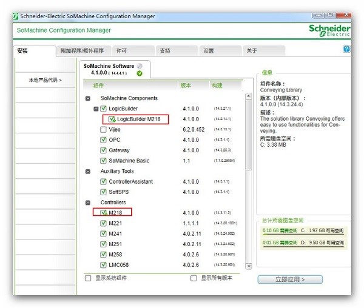Enable the 显示所有版本 checkbox
This screenshot has width=364, height=308.
[x=194, y=278]
